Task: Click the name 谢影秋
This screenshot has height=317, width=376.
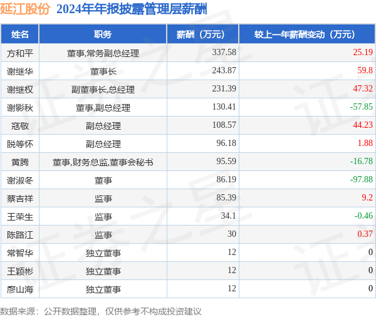Action: [19, 108]
